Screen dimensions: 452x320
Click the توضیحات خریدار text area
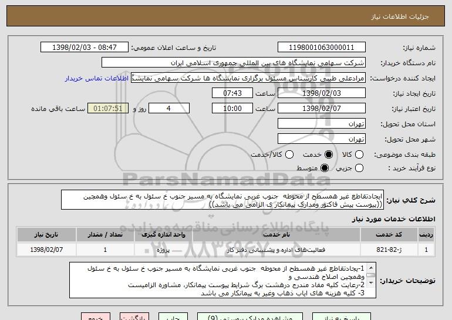pos(222,280)
